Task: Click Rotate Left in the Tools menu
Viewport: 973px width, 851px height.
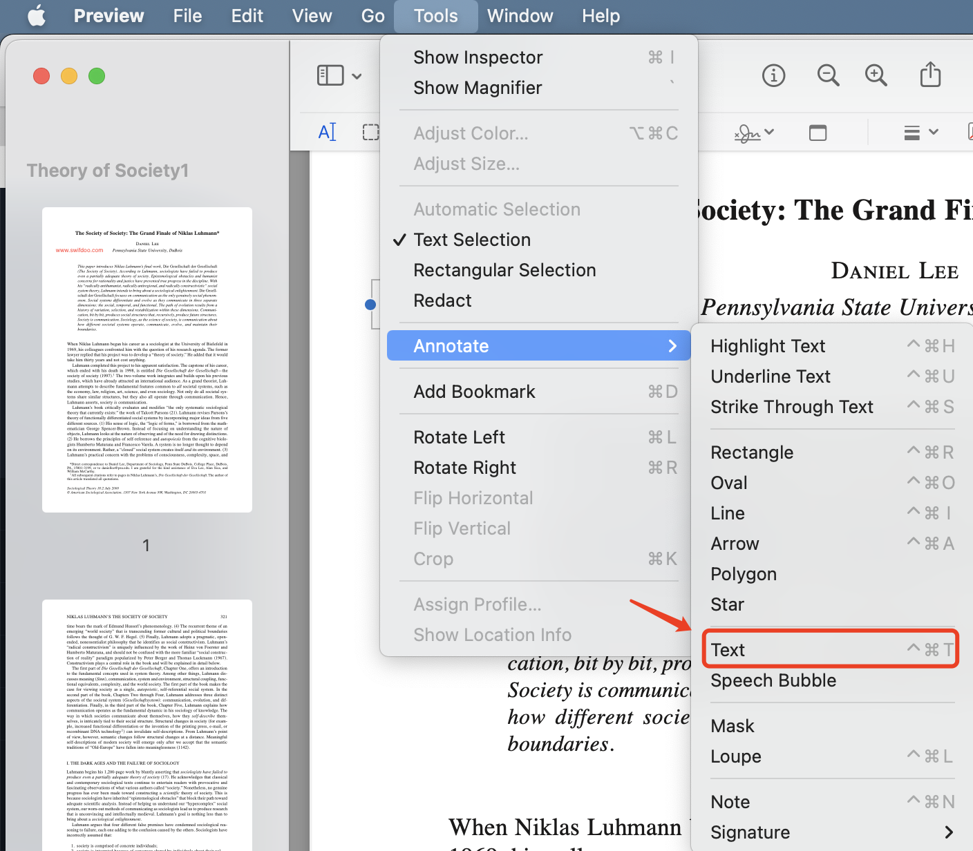Action: [x=459, y=437]
